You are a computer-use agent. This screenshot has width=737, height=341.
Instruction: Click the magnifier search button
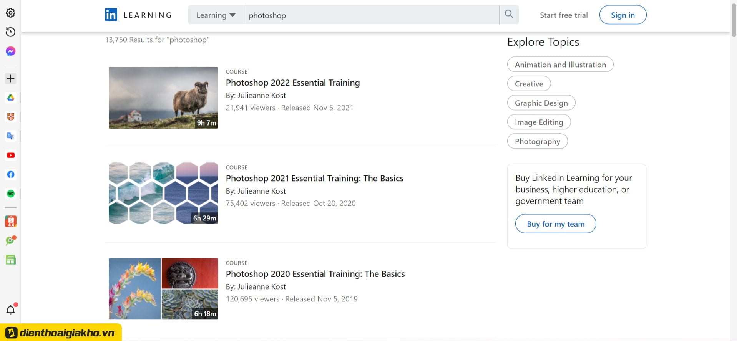point(509,15)
